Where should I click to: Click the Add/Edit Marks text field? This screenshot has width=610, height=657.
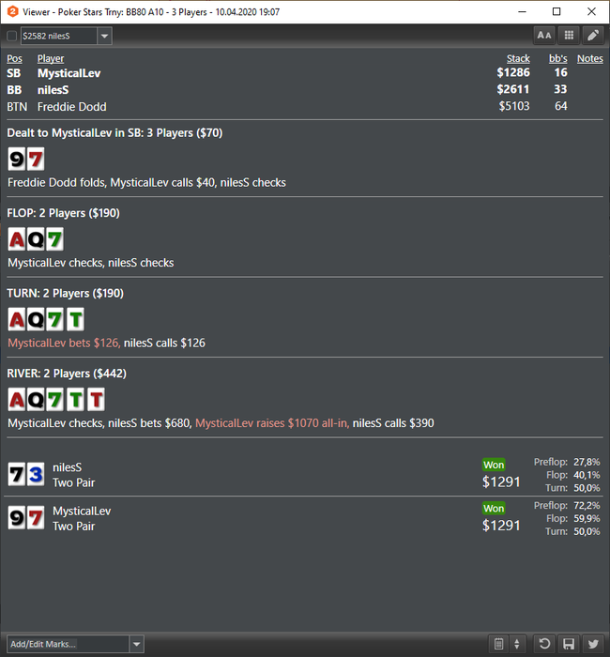[x=68, y=644]
